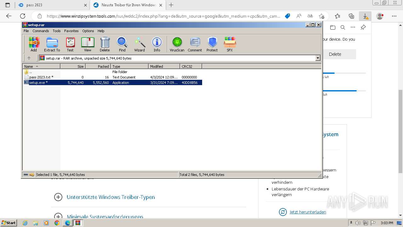The width and height of the screenshot is (403, 227).
Task: Reload the browser page
Action: pos(23,16)
